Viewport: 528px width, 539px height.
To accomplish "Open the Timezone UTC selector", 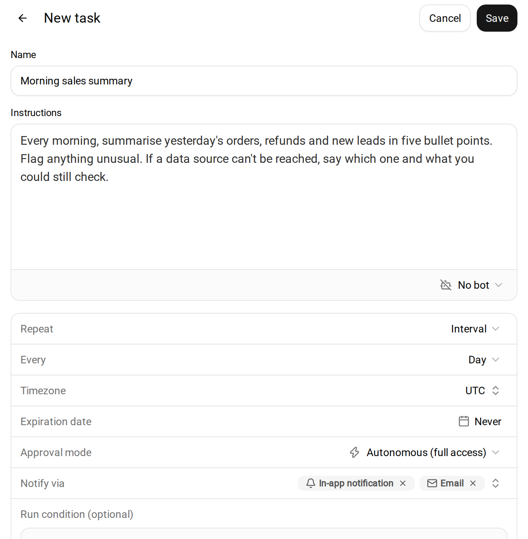I will tap(482, 390).
